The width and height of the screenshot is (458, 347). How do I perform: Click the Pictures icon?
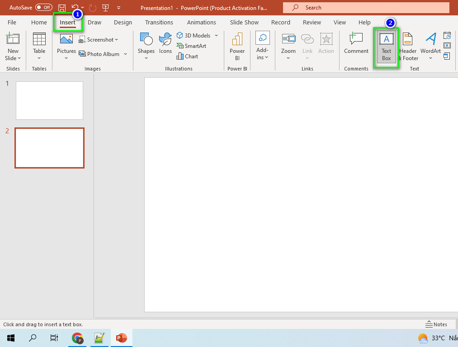pos(66,39)
